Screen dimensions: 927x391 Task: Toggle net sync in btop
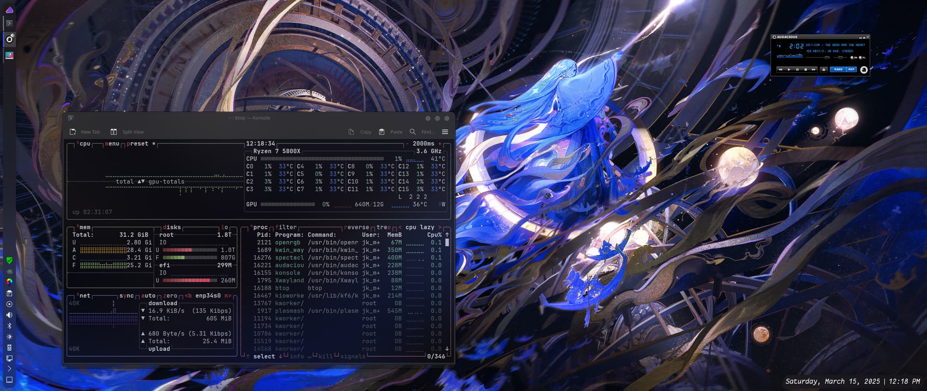point(126,295)
